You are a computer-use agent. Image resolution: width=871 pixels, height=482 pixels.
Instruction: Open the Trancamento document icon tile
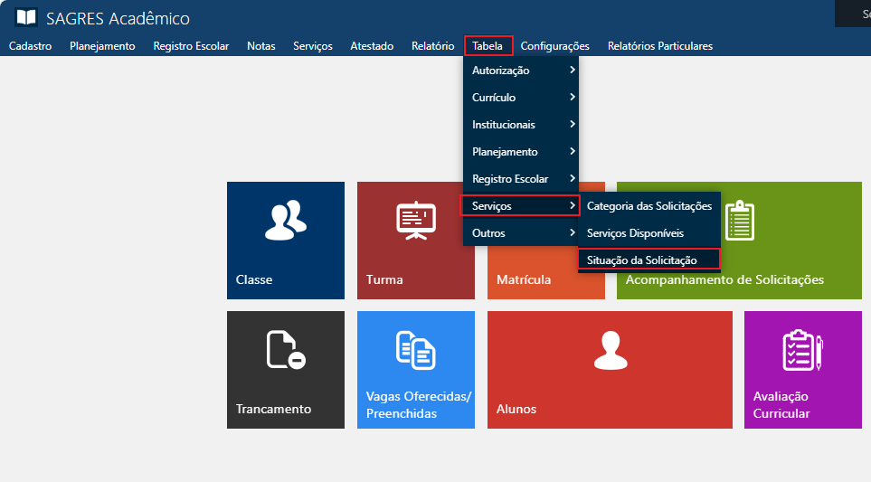pos(285,369)
